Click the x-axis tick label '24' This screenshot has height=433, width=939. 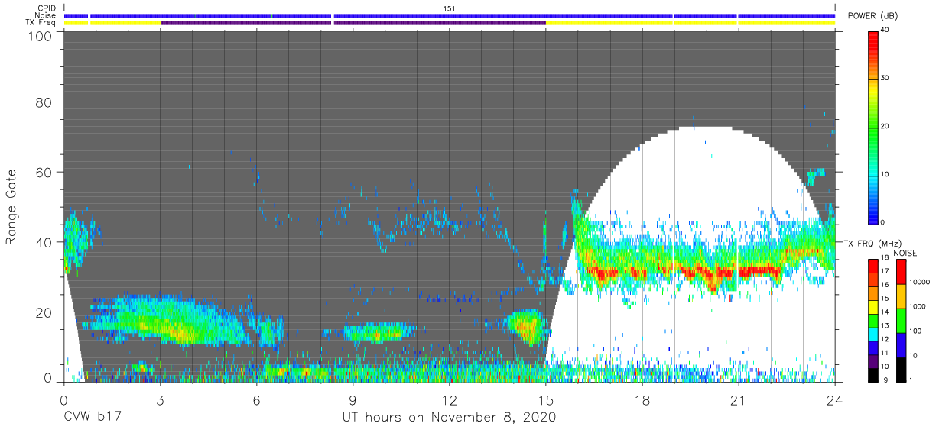pyautogui.click(x=834, y=399)
